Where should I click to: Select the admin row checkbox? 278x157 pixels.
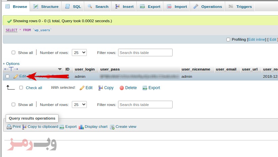[x=7, y=76]
